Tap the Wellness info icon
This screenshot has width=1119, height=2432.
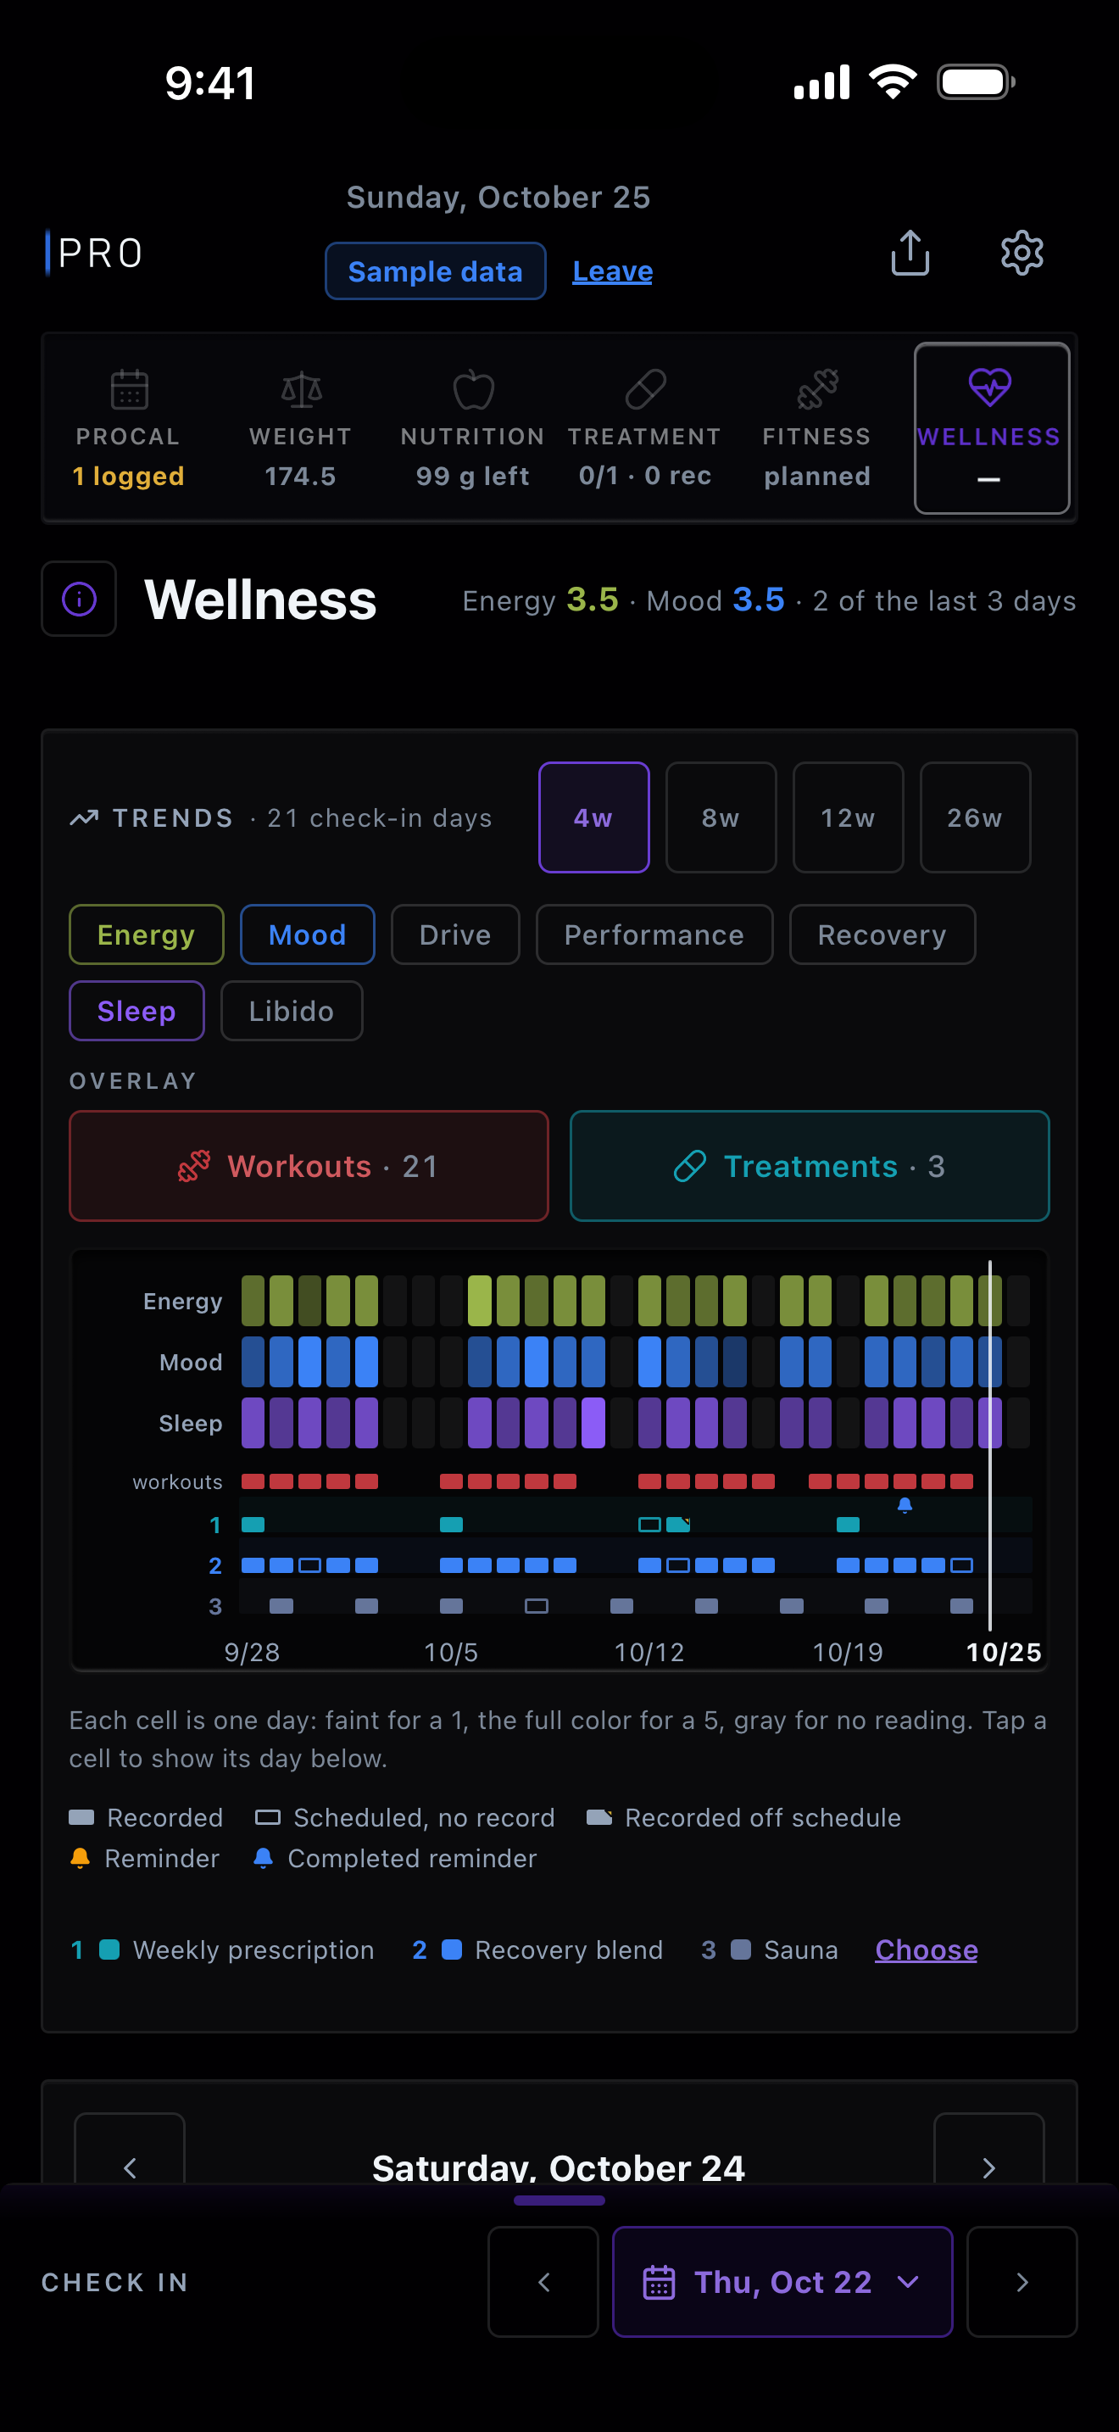pyautogui.click(x=79, y=599)
